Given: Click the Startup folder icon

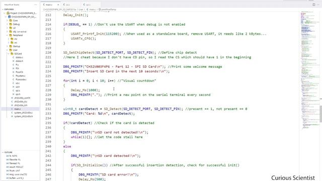Looking at the screenshot, I should point(11,46).
